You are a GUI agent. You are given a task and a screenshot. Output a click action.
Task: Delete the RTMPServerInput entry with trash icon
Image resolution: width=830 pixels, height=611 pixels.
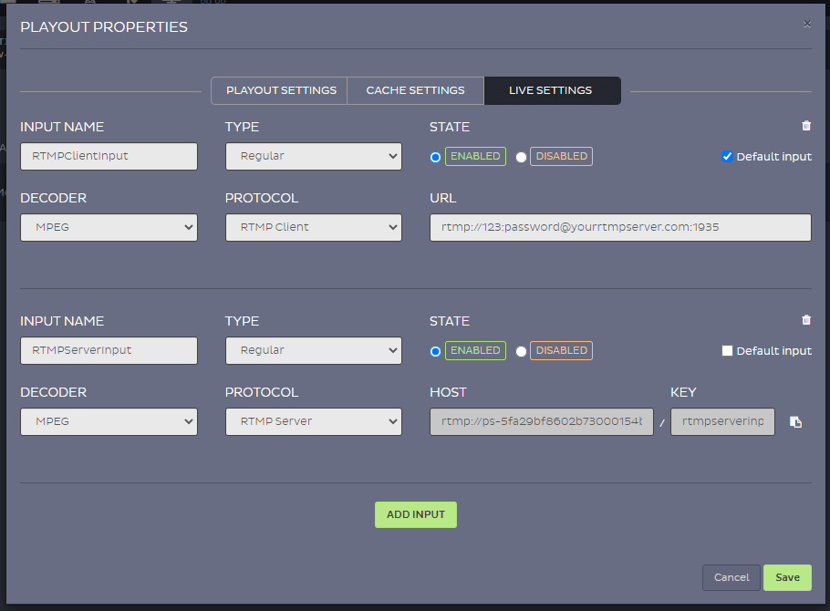click(806, 320)
